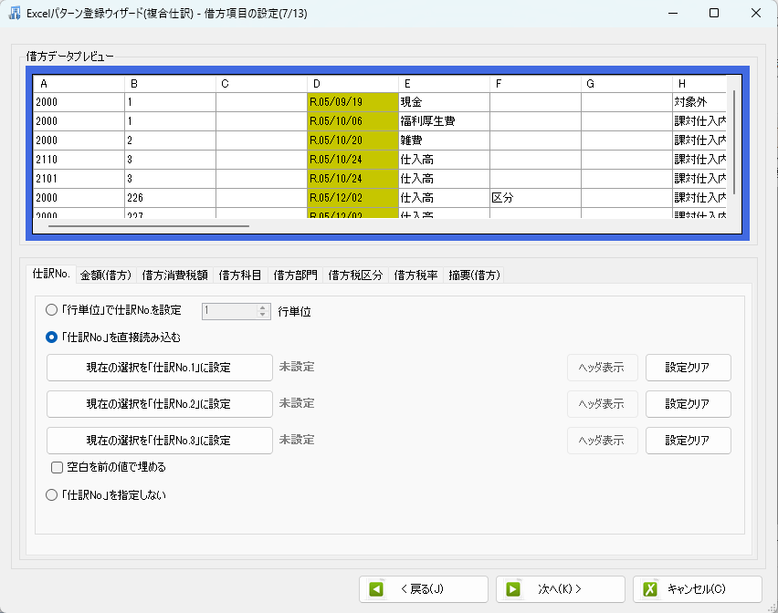The height and width of the screenshot is (613, 778).
Task: Open the 借方科目 tab
Action: (x=240, y=275)
